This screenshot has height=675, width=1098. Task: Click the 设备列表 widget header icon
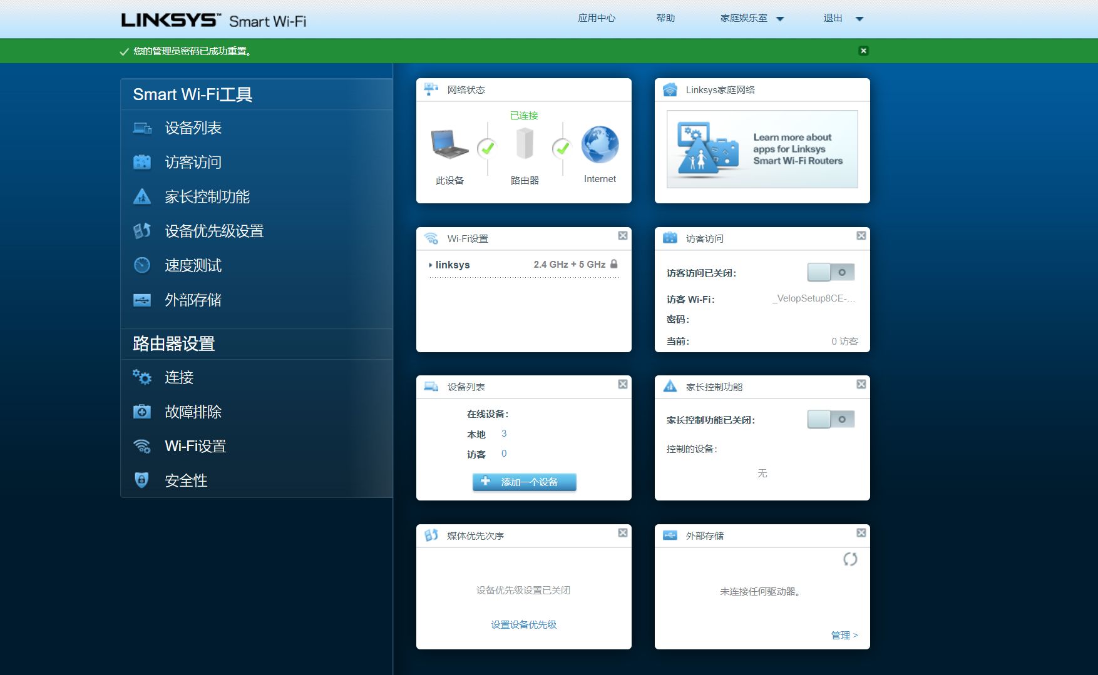[431, 387]
